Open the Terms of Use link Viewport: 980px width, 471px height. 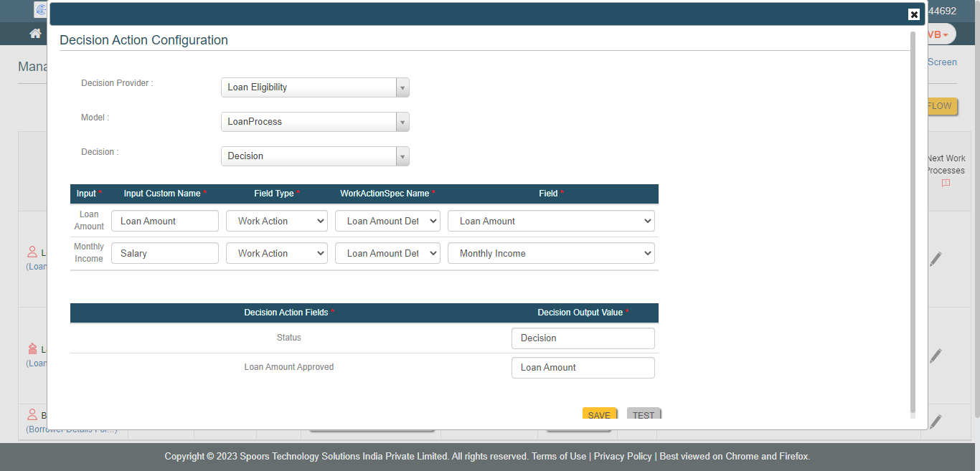click(559, 457)
